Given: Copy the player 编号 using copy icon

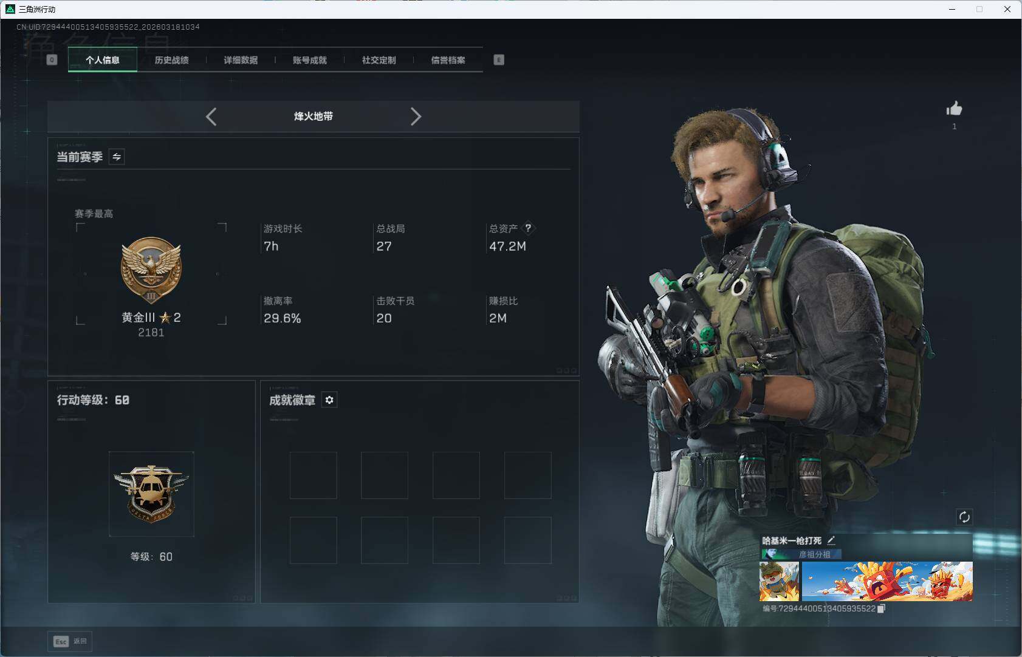Looking at the screenshot, I should pos(882,608).
